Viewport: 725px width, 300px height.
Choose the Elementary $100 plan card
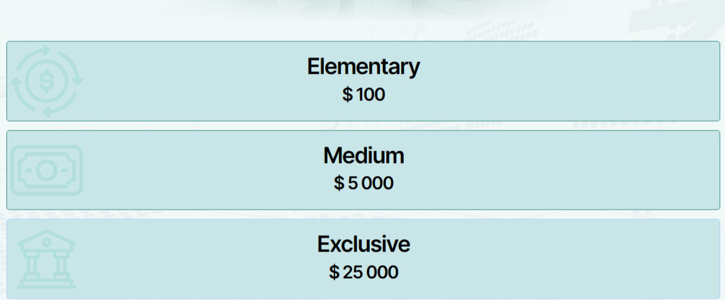(x=533, y=81)
